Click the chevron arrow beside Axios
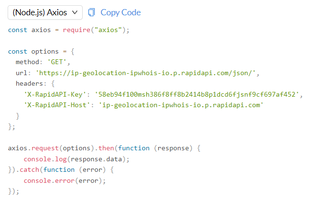Image resolution: width=324 pixels, height=201 pixels. [75, 12]
